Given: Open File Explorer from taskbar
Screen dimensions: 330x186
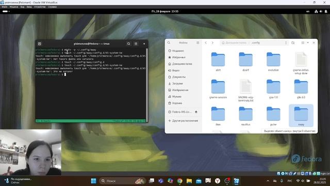Looking at the screenshot, I should point(189,181).
